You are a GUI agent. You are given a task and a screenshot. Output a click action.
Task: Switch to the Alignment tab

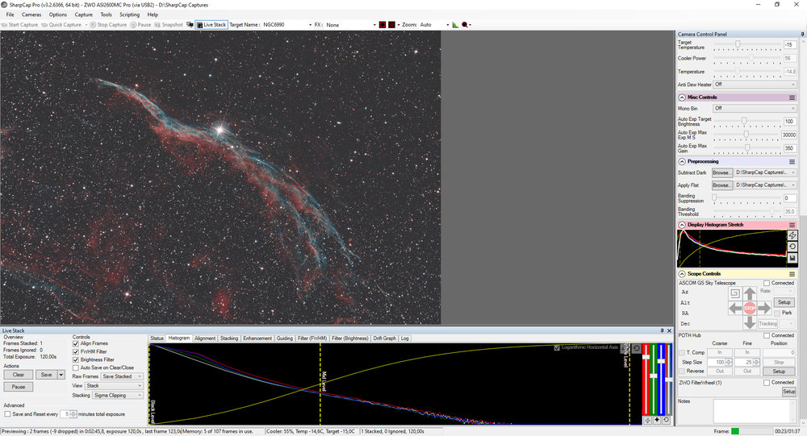click(205, 338)
